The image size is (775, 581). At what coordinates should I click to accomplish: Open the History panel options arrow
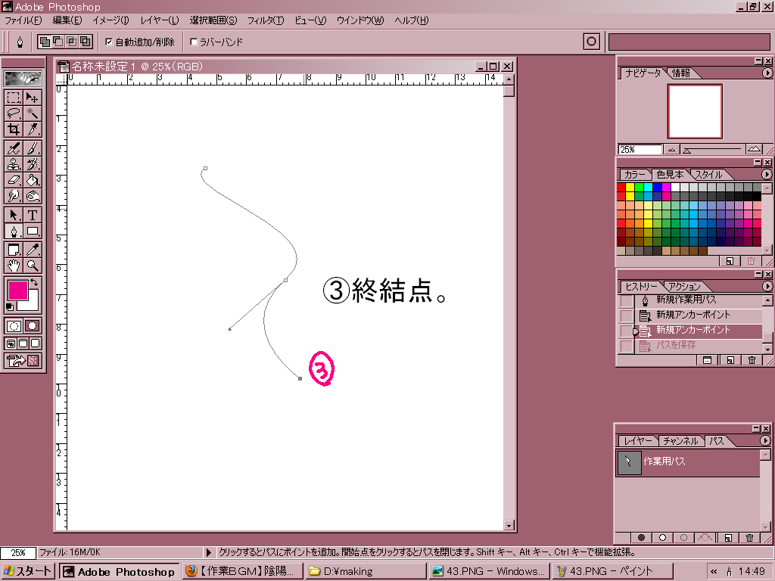pyautogui.click(x=766, y=286)
